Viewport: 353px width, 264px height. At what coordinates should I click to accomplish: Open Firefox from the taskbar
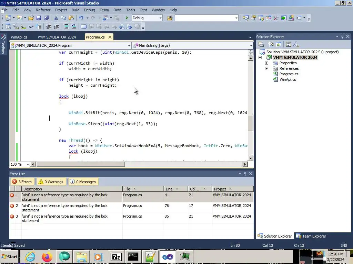(47, 256)
